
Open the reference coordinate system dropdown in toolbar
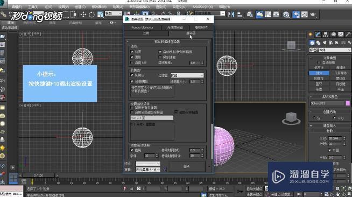114,13
